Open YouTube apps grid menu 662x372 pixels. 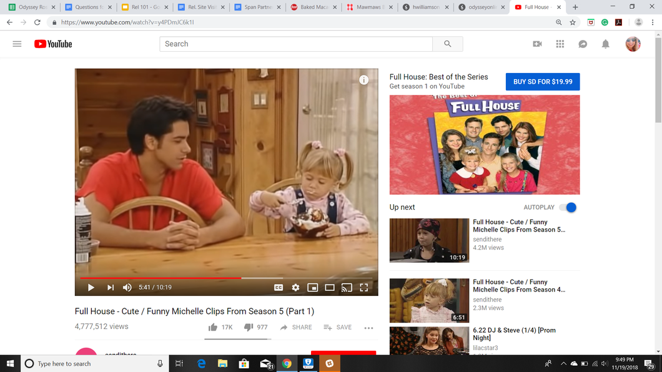[x=560, y=44]
